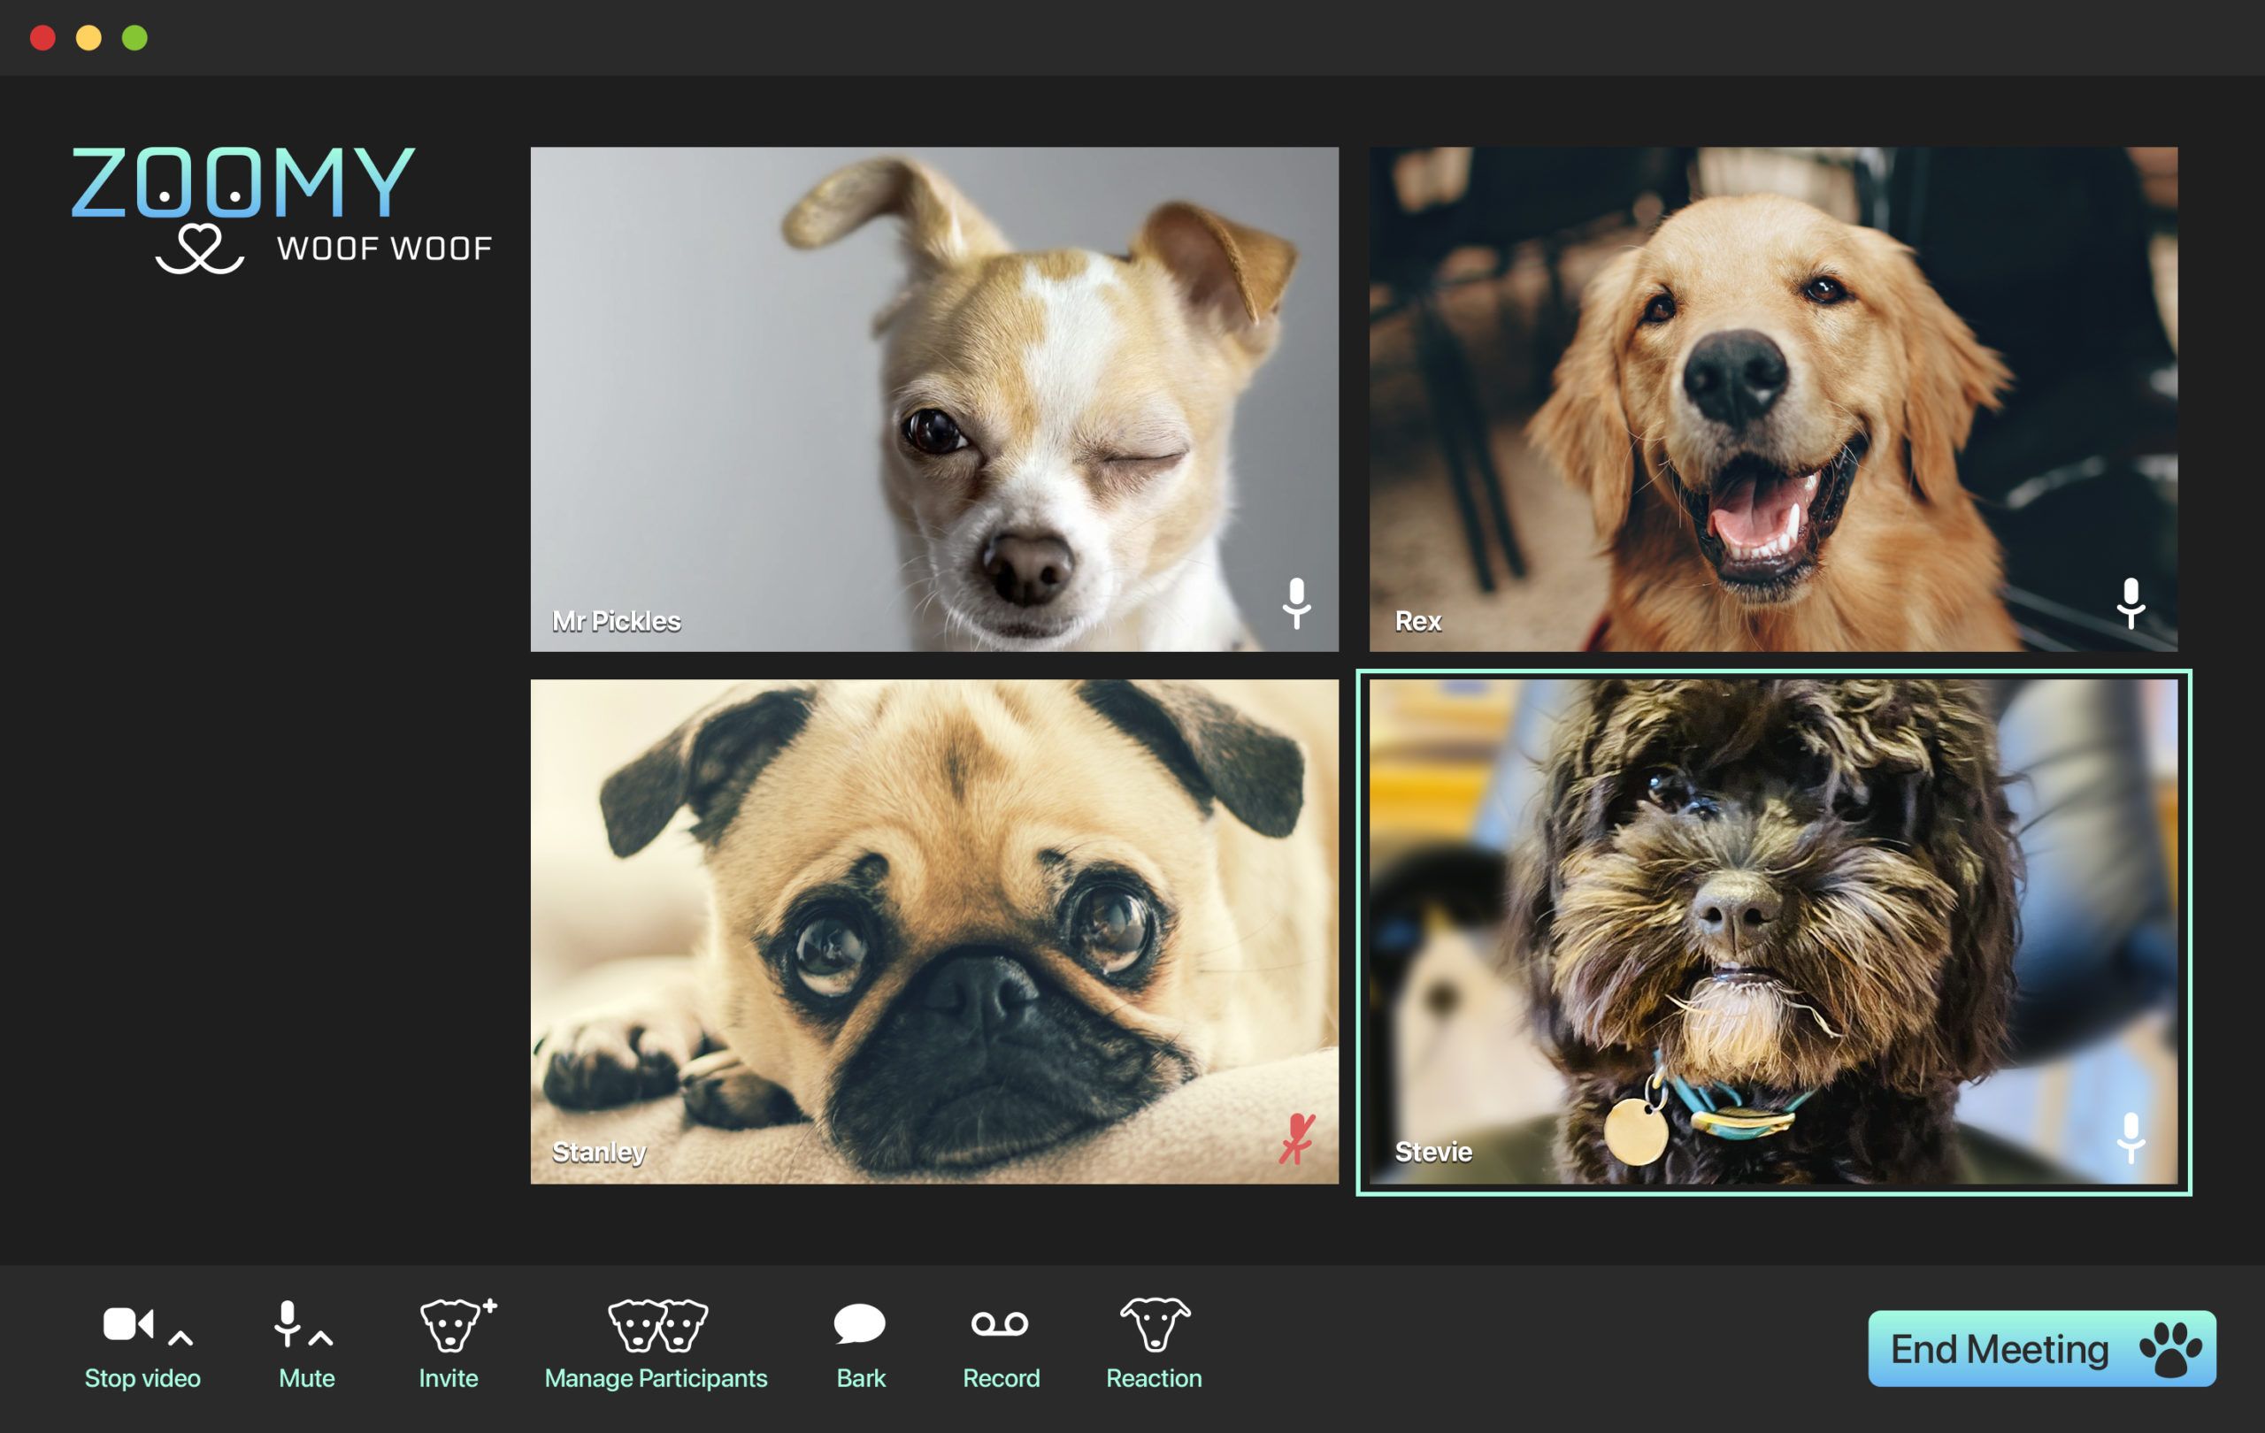This screenshot has width=2265, height=1433.
Task: Unmute Stanley's red muted microphone
Action: tap(1296, 1138)
